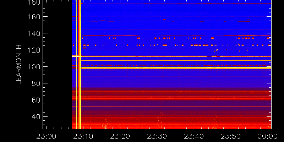Click the 40 frequency axis label

pyautogui.click(x=36, y=117)
